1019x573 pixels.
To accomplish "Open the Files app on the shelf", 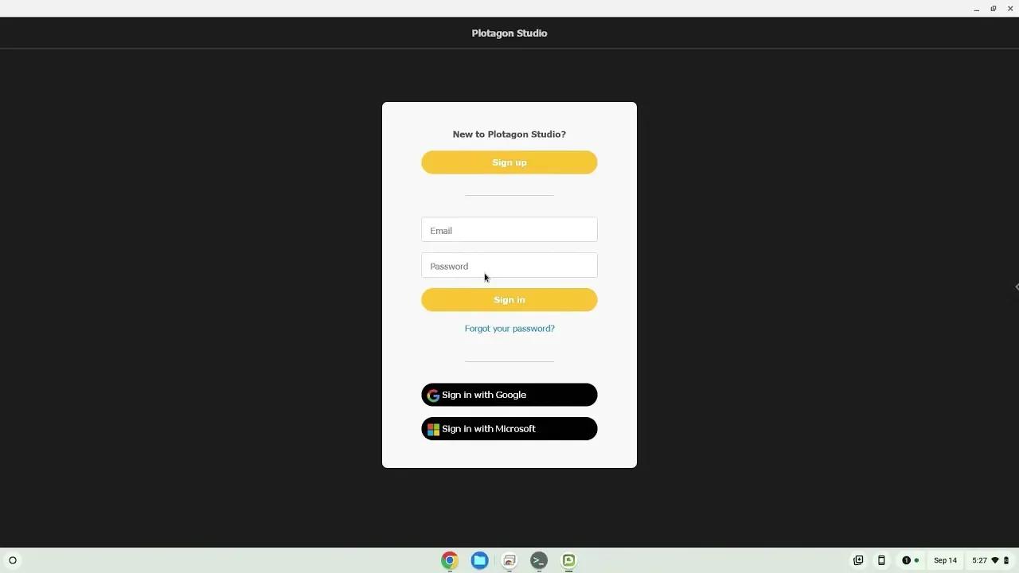I will (x=479, y=560).
